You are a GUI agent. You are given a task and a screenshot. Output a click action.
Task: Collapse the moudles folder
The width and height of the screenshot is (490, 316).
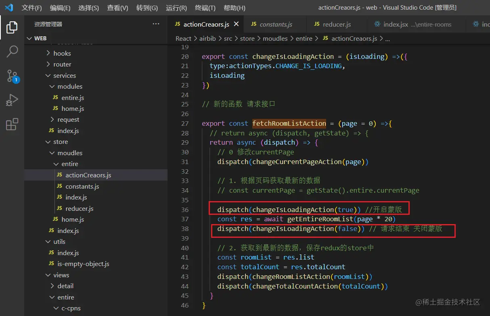point(96,153)
